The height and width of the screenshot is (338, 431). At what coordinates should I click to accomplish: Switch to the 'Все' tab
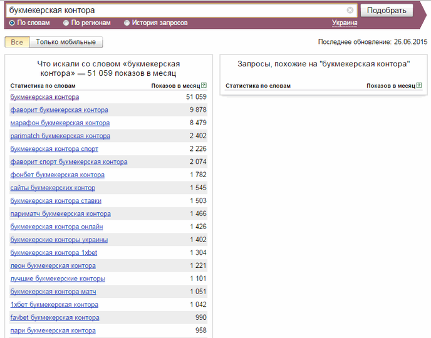(x=17, y=43)
